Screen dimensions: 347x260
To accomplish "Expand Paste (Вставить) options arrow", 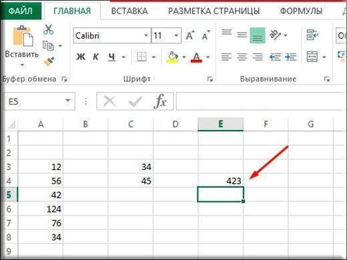I will click(x=22, y=65).
